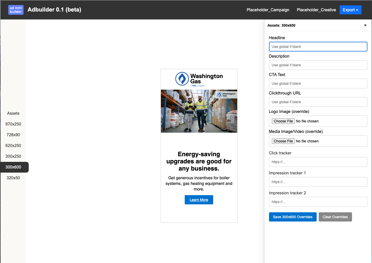Click the Washington Gas warehouse image thumbnail
The image size is (372, 263).
[x=199, y=111]
